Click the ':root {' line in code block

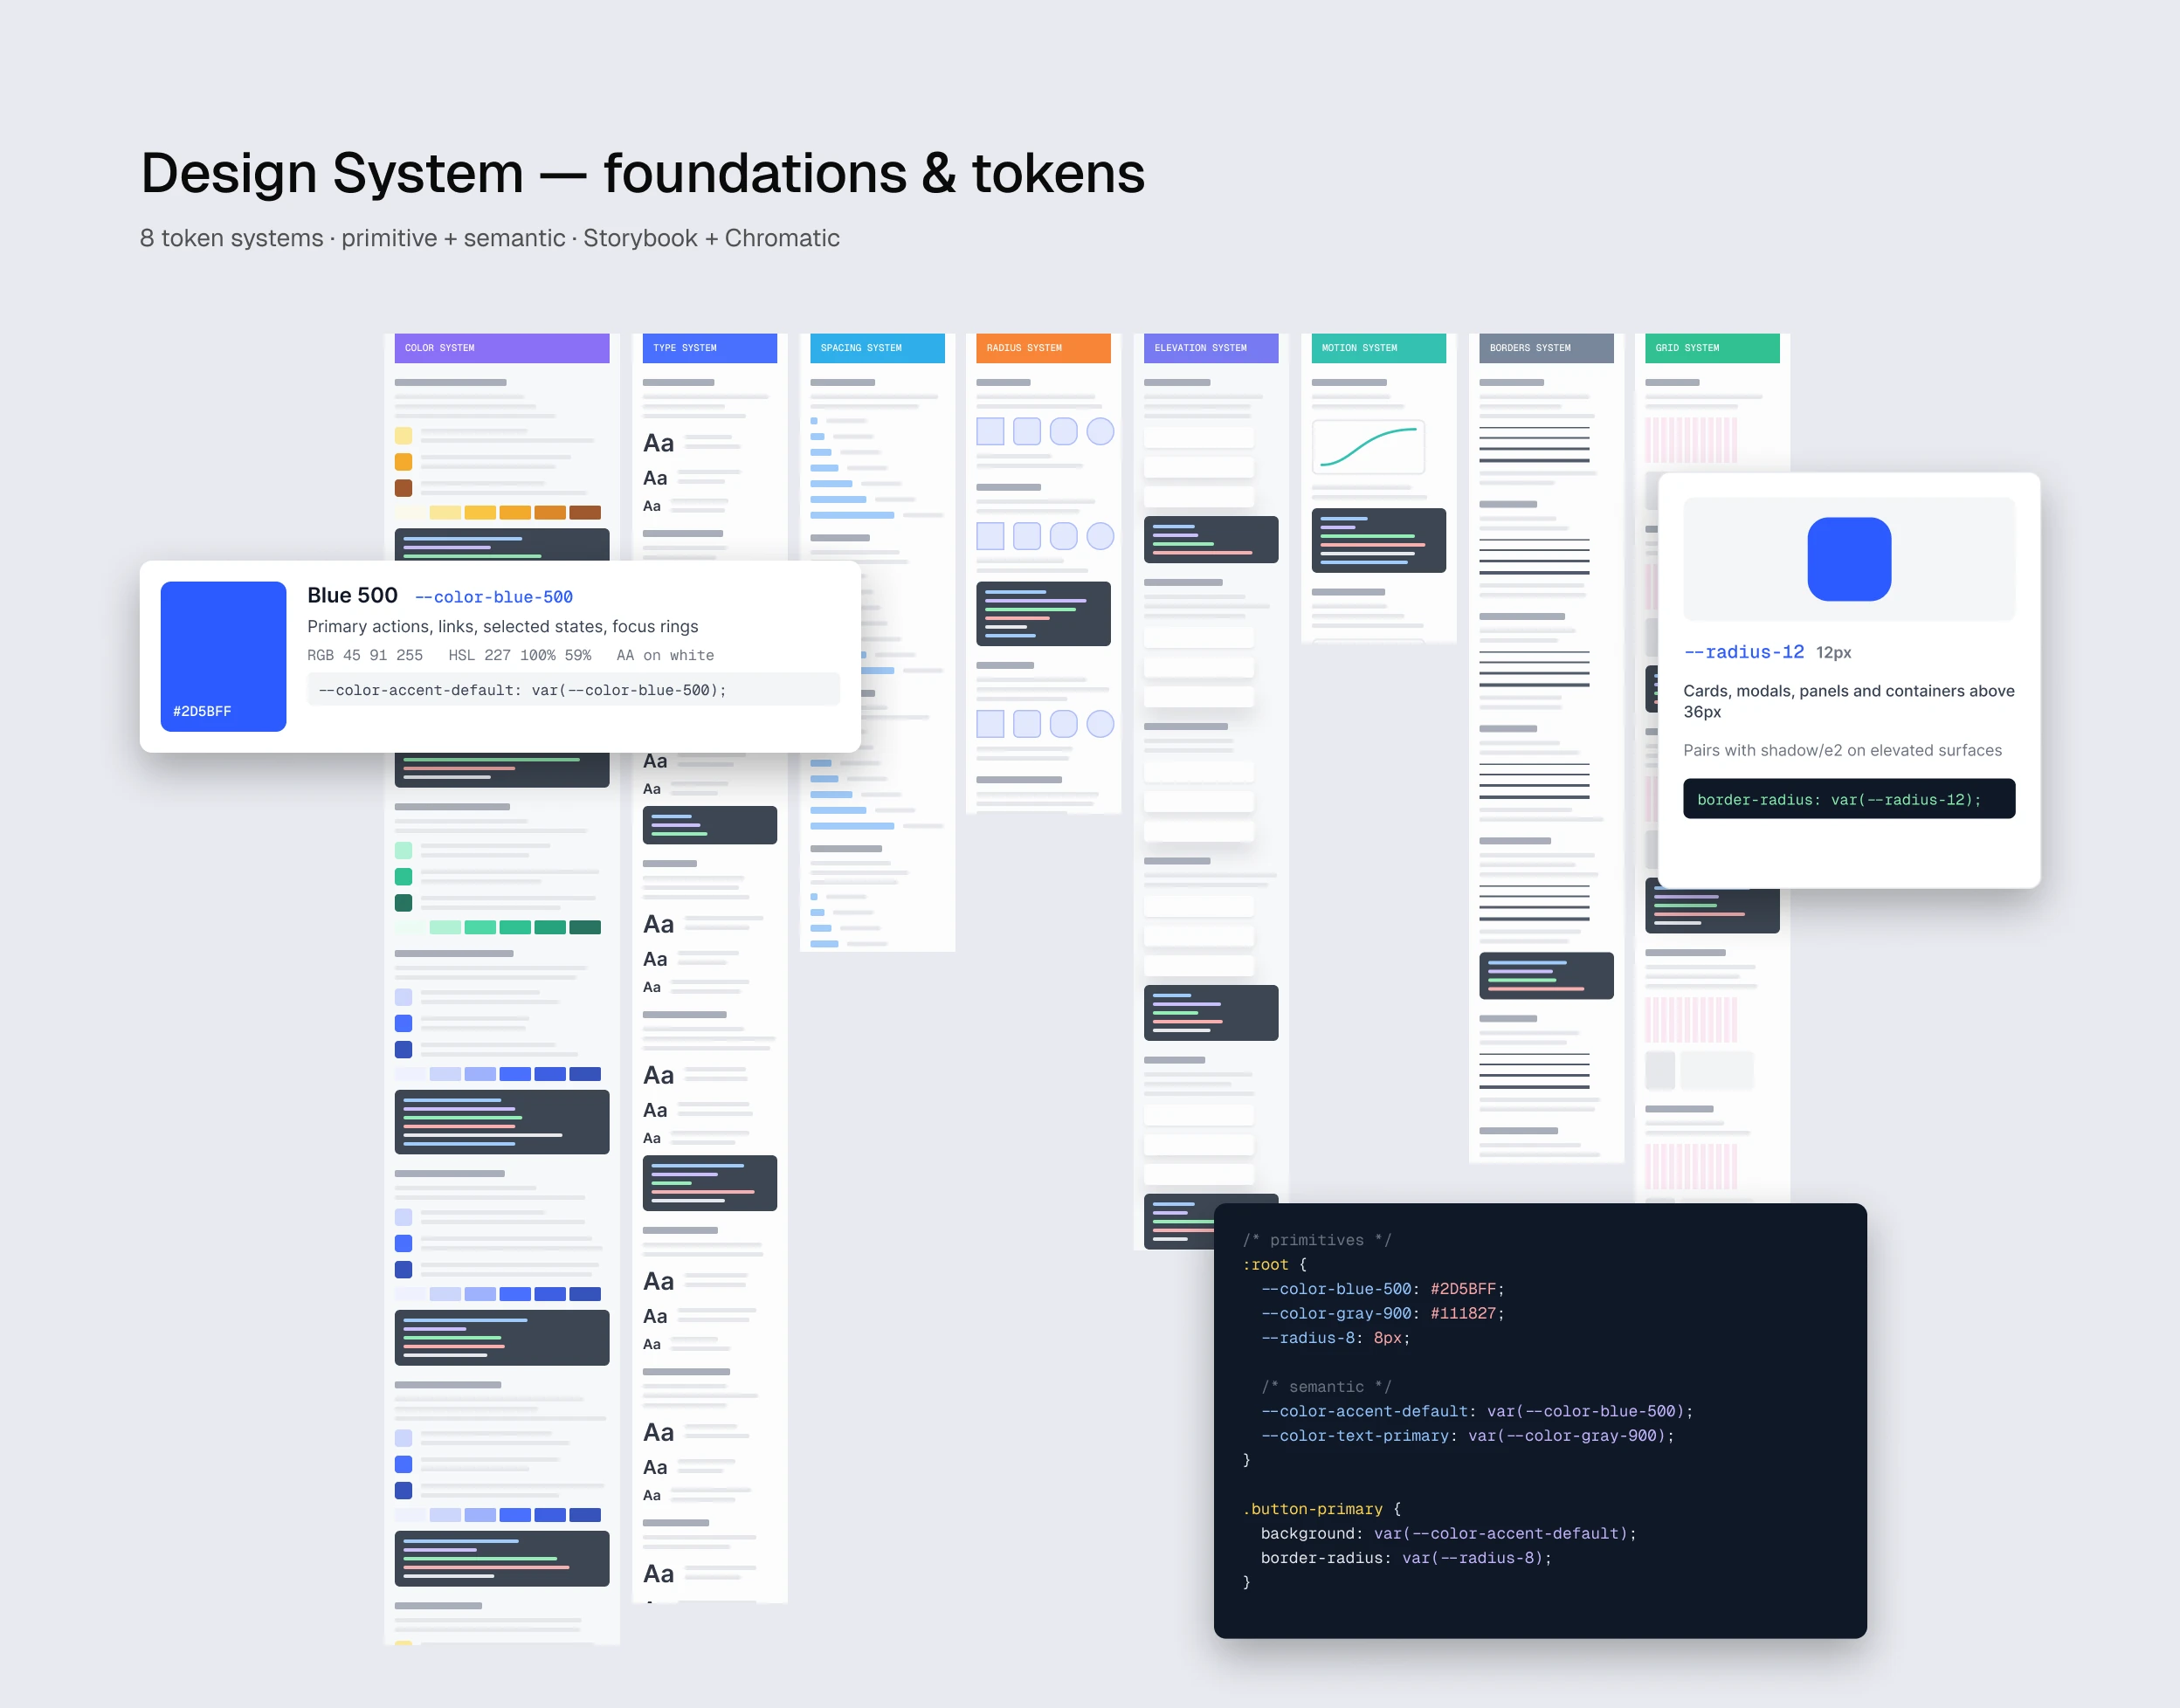click(x=1274, y=1265)
